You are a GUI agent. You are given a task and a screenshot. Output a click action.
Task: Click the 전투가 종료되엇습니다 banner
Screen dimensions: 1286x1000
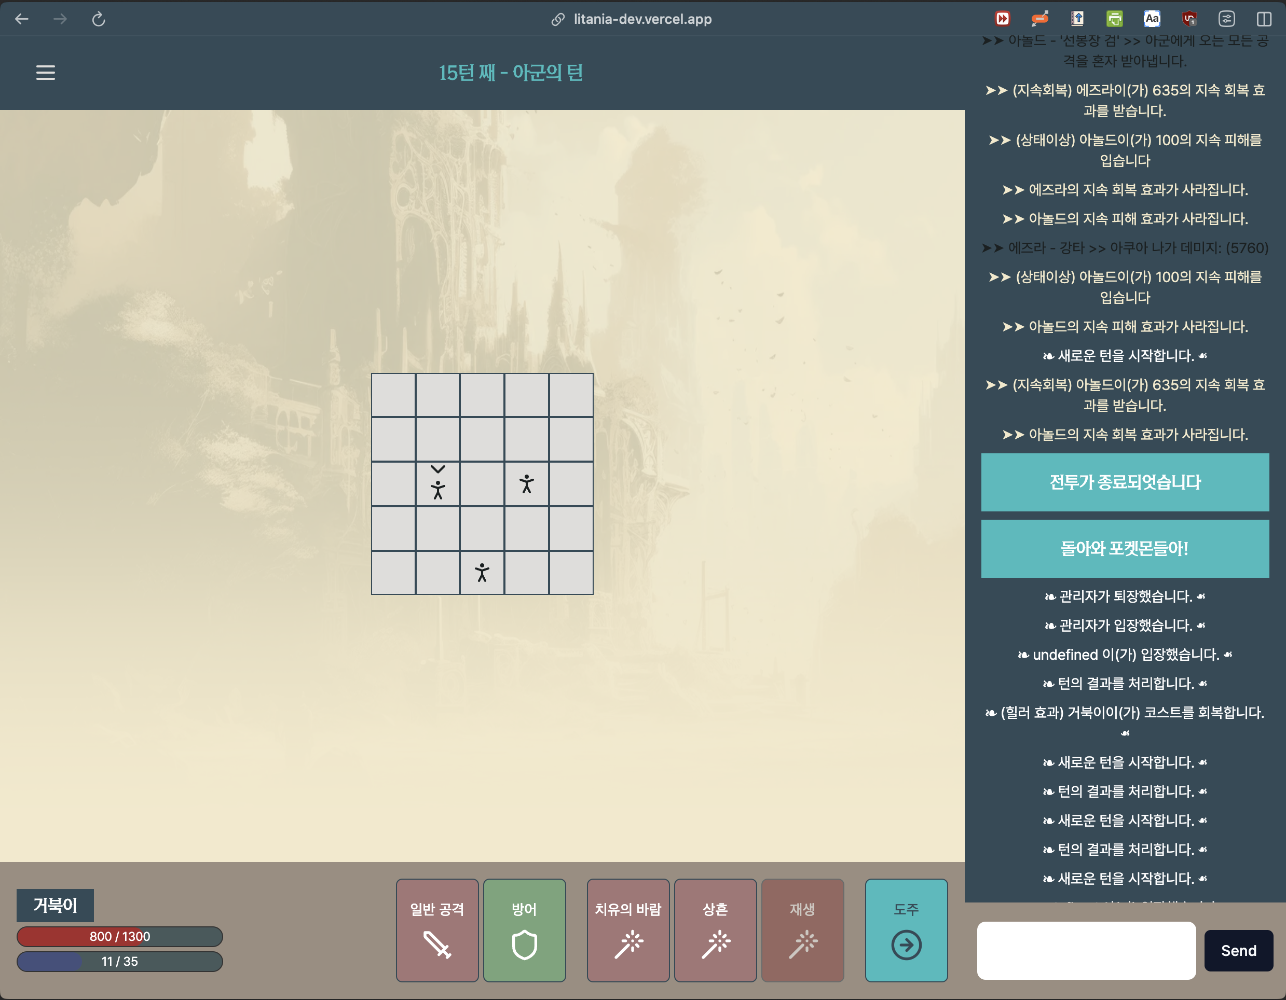(1125, 482)
